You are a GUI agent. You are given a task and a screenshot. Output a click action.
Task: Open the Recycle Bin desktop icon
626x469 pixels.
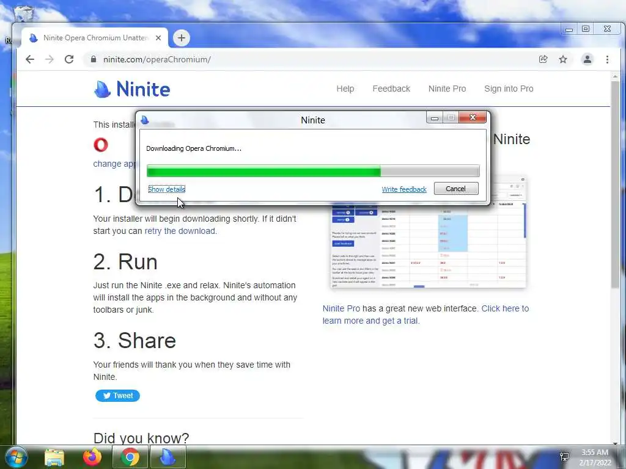[x=24, y=13]
